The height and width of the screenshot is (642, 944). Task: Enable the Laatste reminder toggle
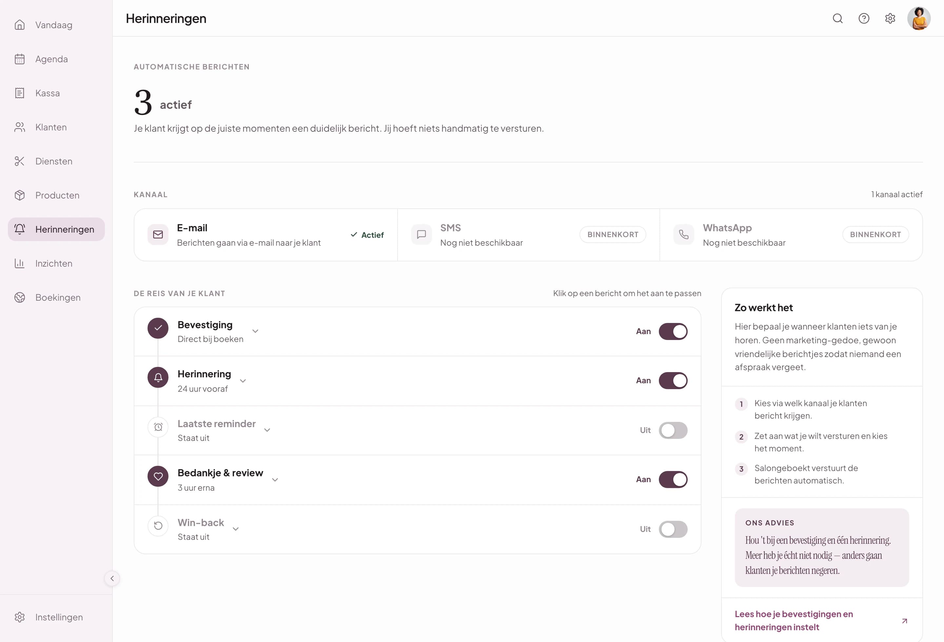(x=673, y=430)
